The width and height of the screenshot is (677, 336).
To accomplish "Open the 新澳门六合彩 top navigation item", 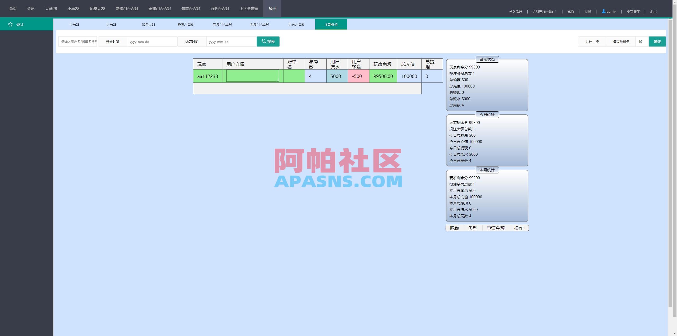I will (x=127, y=8).
